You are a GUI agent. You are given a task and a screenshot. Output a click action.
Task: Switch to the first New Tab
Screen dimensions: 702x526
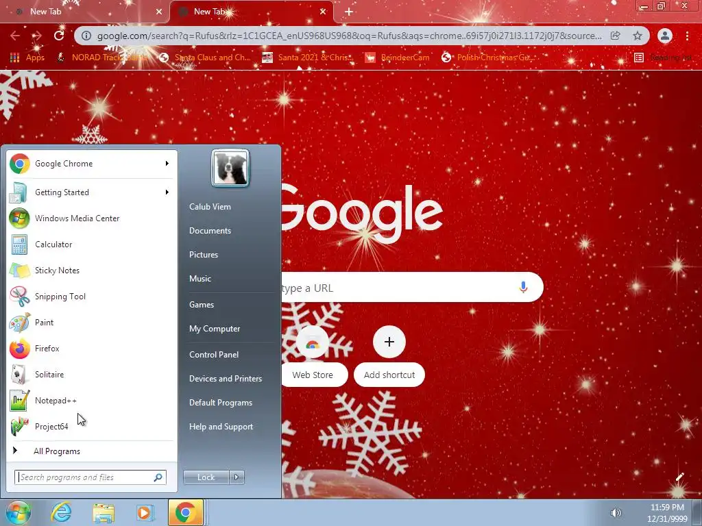click(84, 12)
